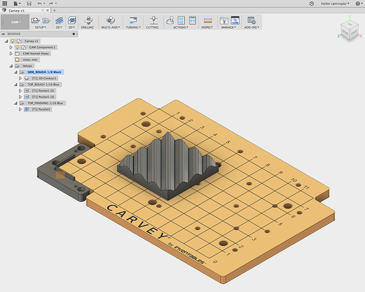Expand the [T1] Pocket1 (2) operation
365x292 pixels.
[x=20, y=91]
